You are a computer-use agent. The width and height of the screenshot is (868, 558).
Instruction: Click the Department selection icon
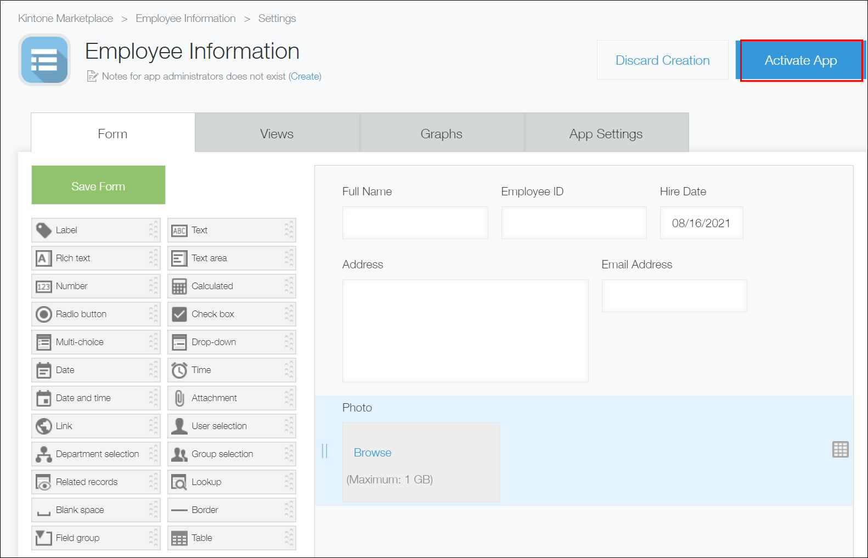[43, 454]
